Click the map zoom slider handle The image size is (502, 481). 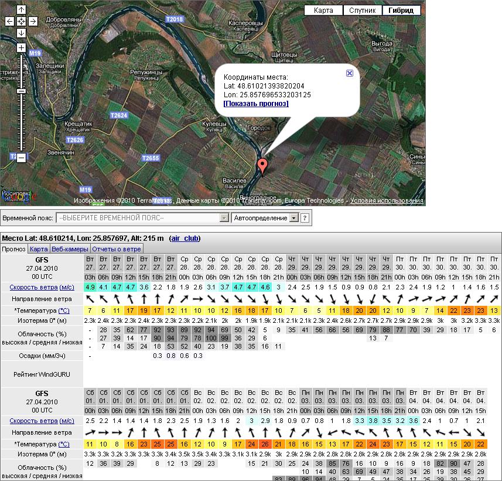21,91
